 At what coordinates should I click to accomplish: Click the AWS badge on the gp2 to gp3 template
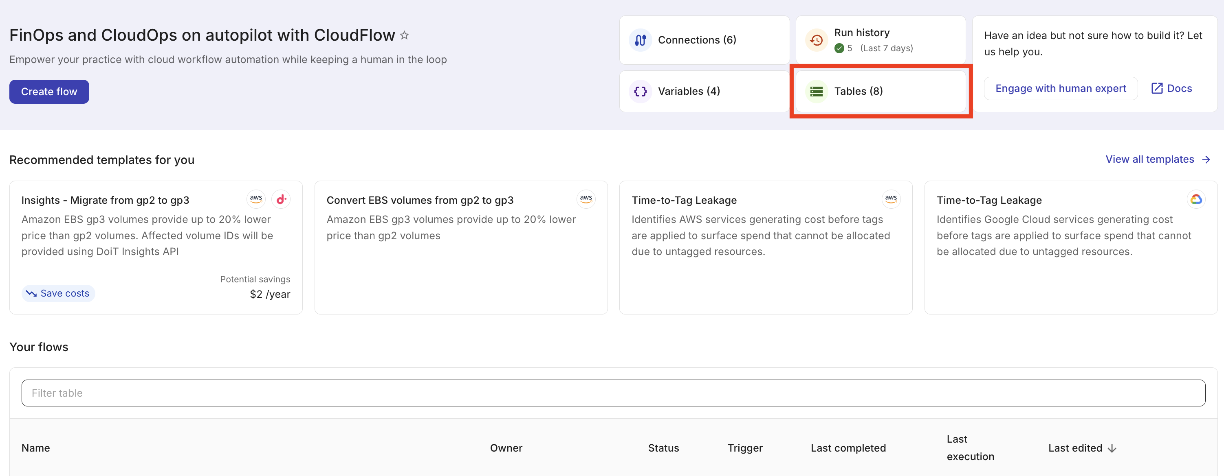coord(586,199)
